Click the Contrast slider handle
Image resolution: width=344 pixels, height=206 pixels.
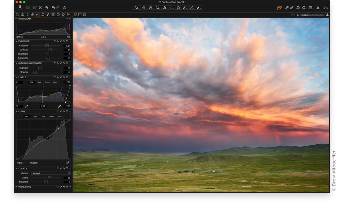[x=50, y=50]
